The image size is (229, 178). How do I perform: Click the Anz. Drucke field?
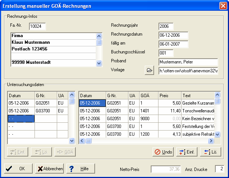pyautogui.click(x=219, y=169)
